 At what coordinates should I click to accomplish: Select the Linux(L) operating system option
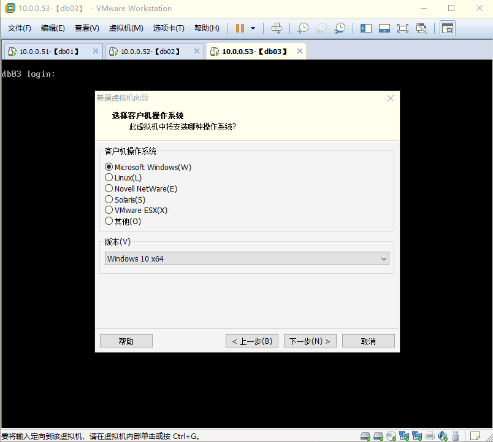click(x=109, y=177)
